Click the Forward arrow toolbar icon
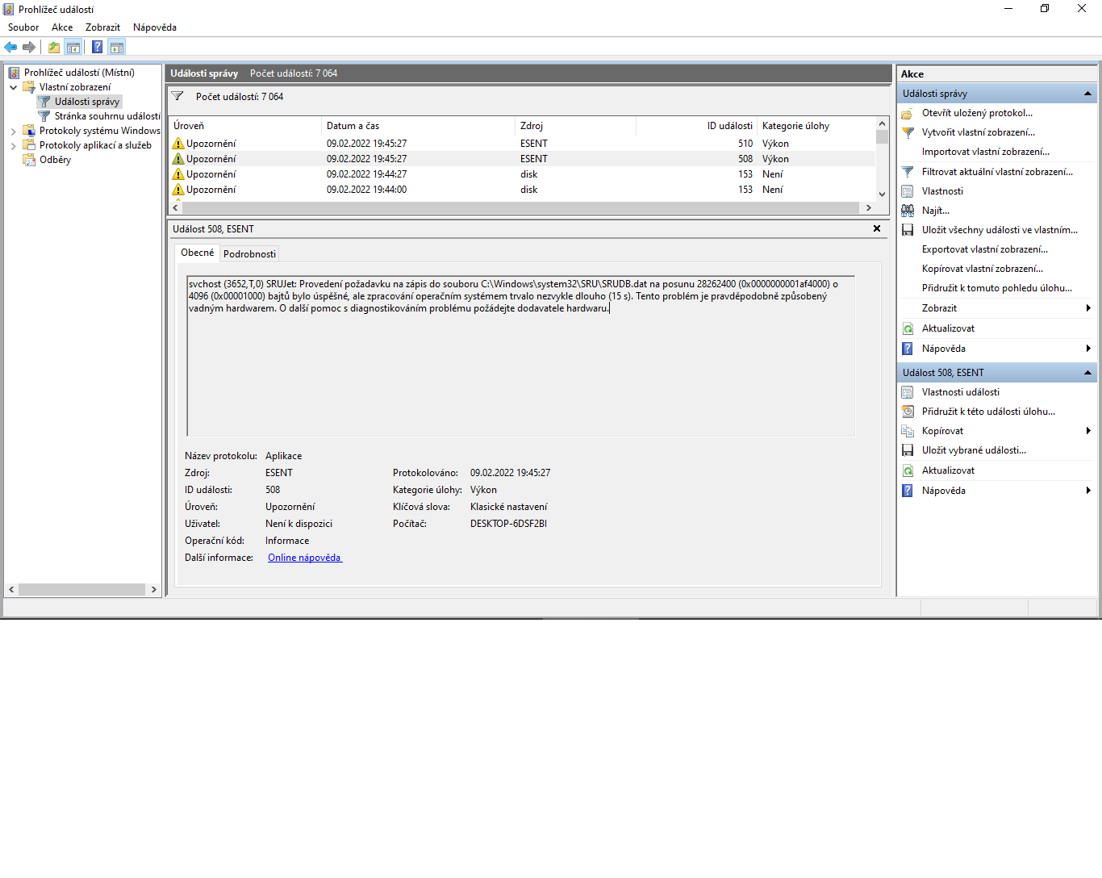This screenshot has width=1102, height=878. pyautogui.click(x=29, y=47)
